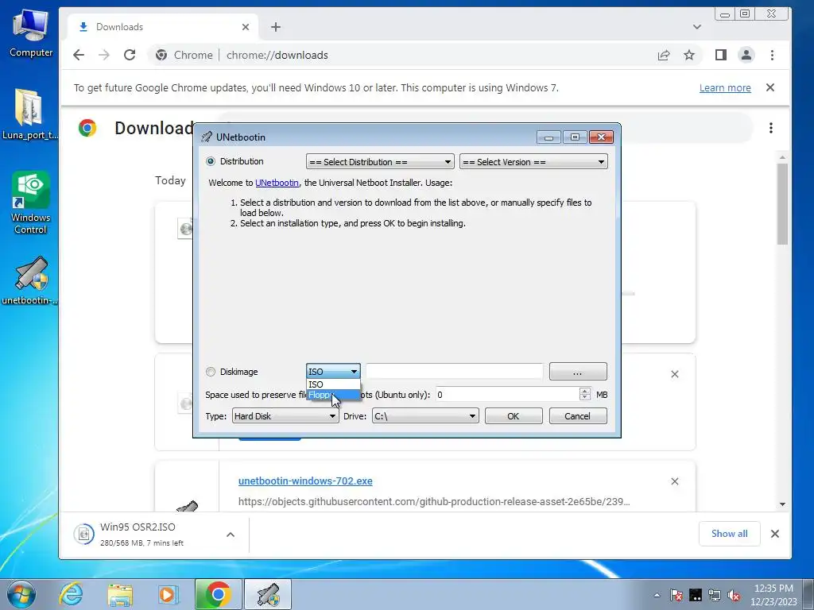Increase persistence space with the up stepper arrow
The height and width of the screenshot is (610, 814).
click(x=585, y=391)
